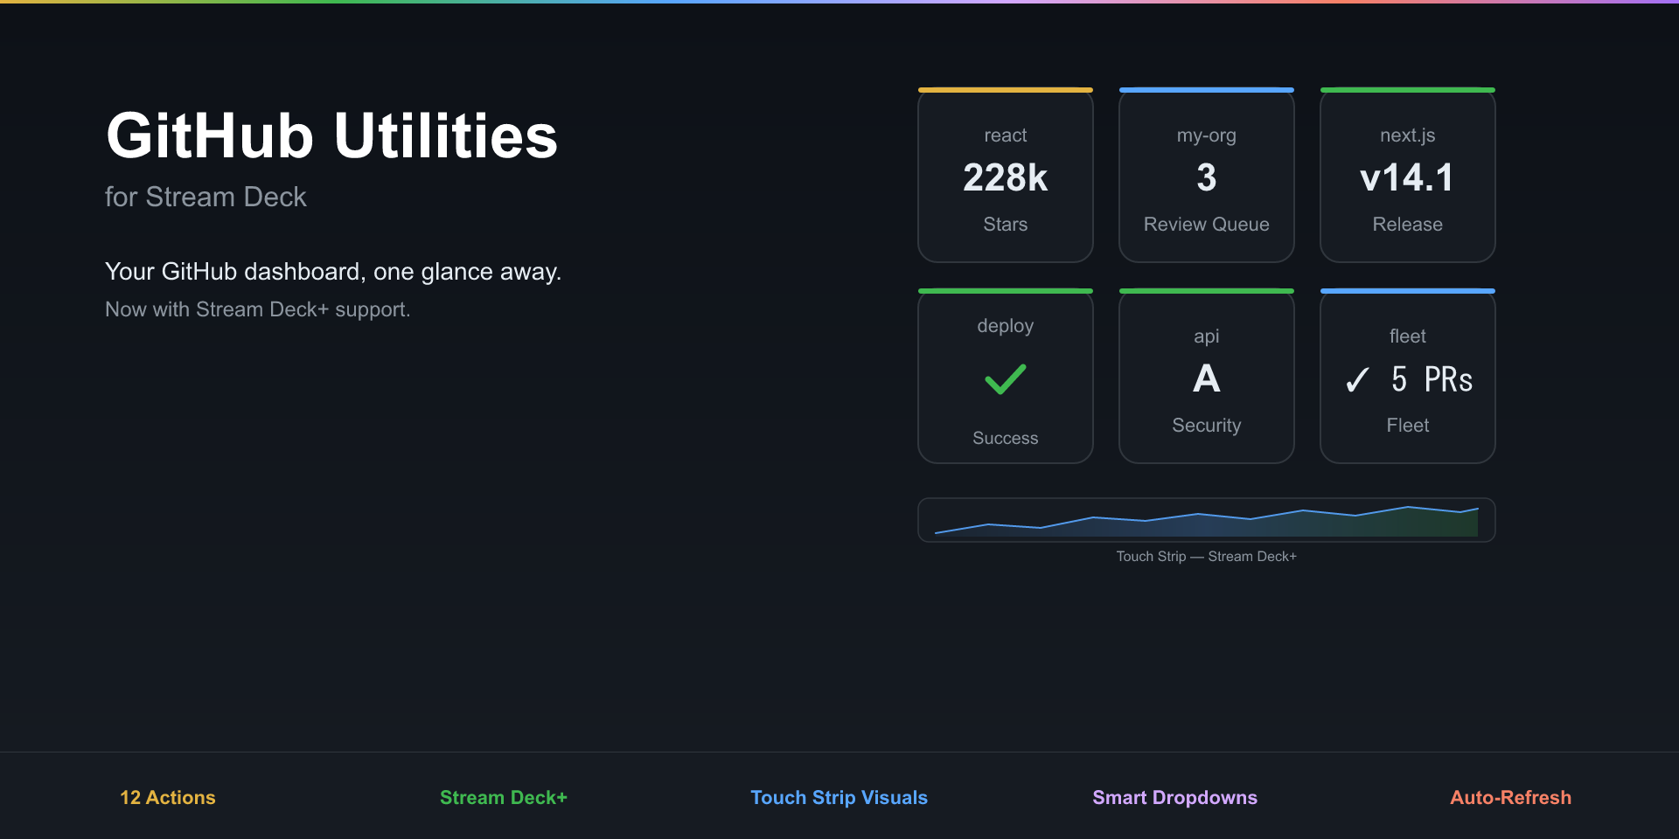Click the Touch Strip Visuals label
This screenshot has width=1679, height=839.
[x=839, y=797]
